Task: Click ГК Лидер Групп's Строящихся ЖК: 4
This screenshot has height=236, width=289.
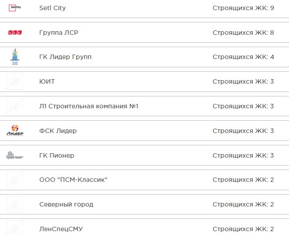Action: click(243, 57)
